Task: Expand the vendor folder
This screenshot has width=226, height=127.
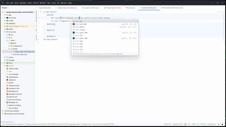Action: (5, 66)
